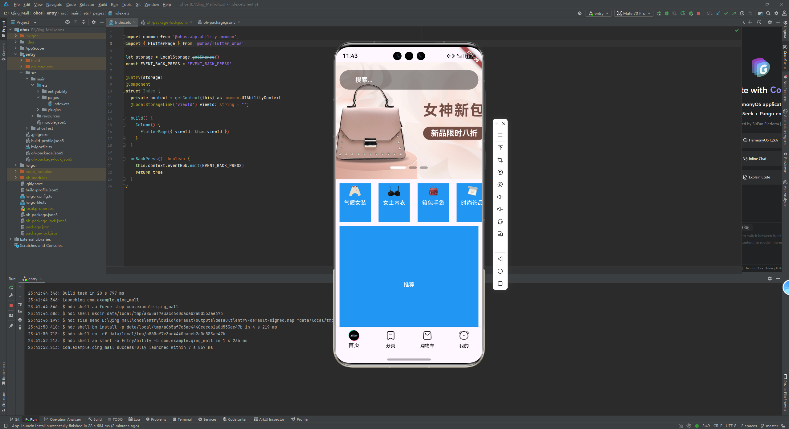Viewport: 789px width, 429px height.
Task: Switch to oh-package.json5 editor tab
Action: [219, 22]
